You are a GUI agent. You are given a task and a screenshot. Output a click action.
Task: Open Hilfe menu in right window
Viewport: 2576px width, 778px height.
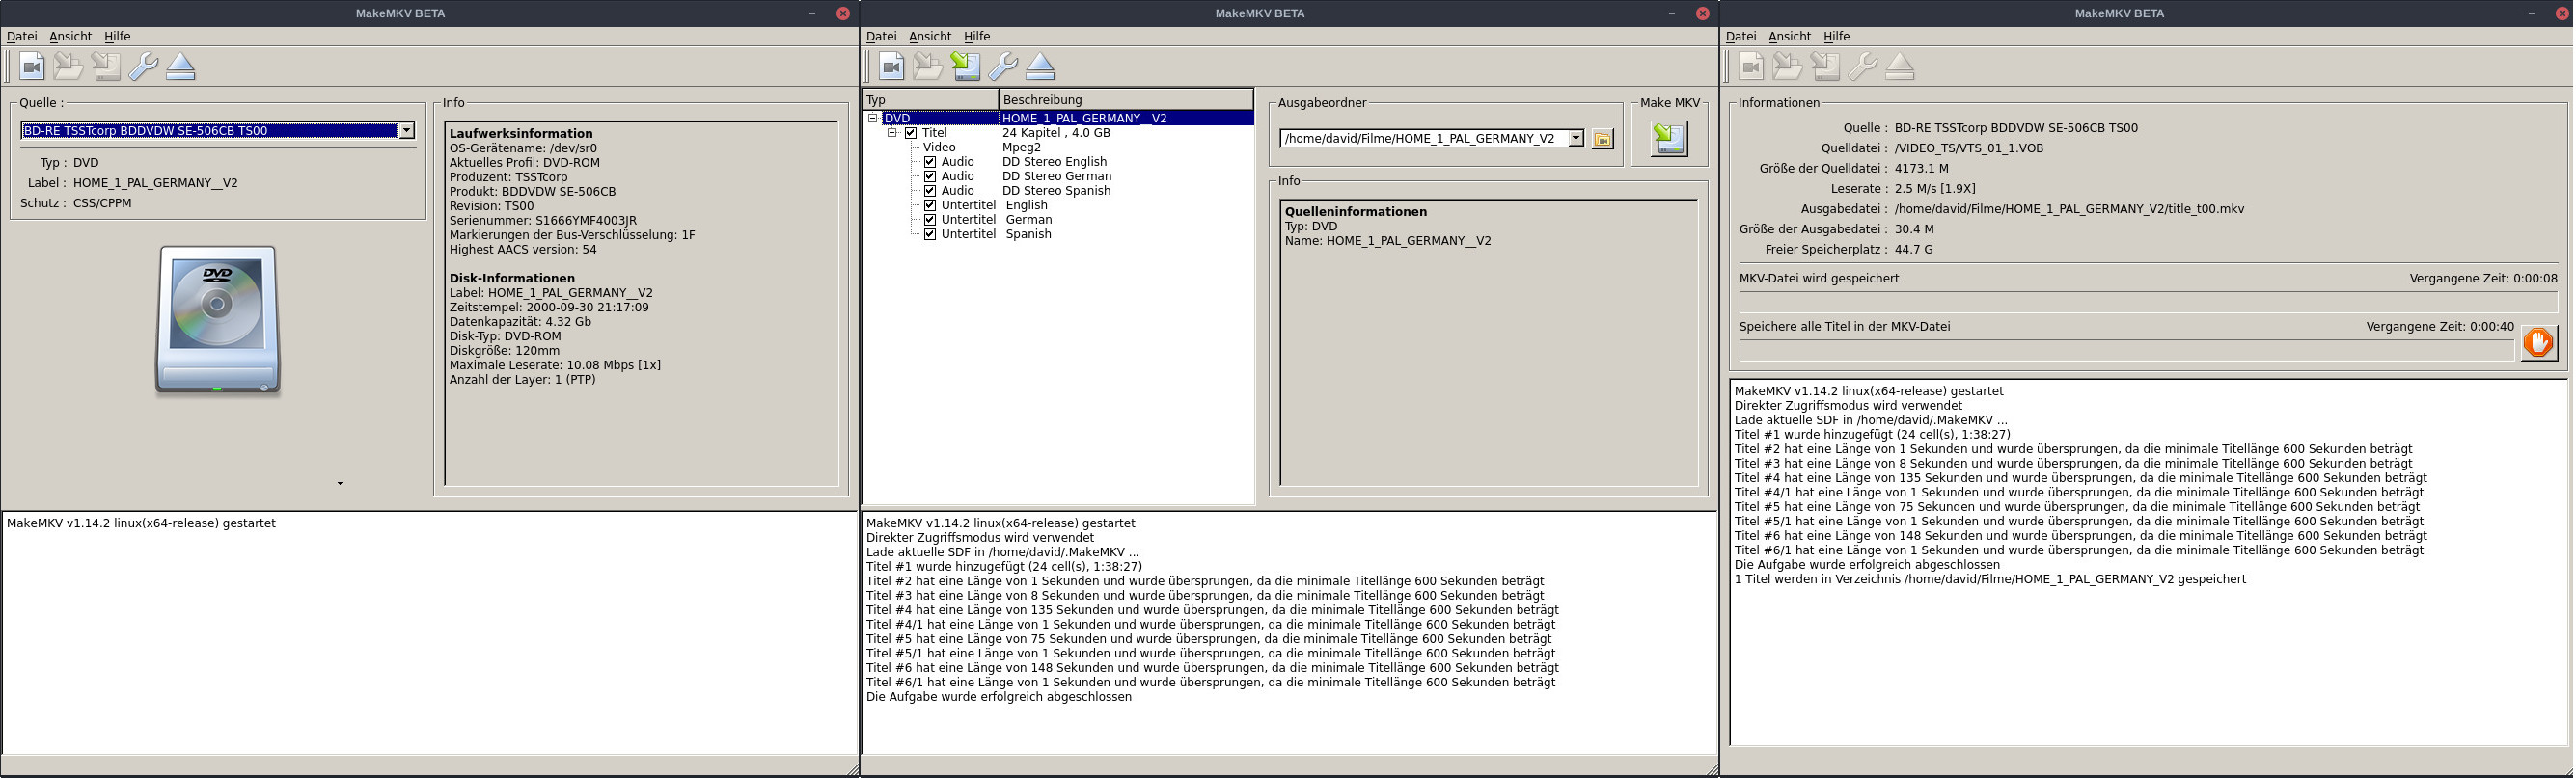coord(1838,36)
